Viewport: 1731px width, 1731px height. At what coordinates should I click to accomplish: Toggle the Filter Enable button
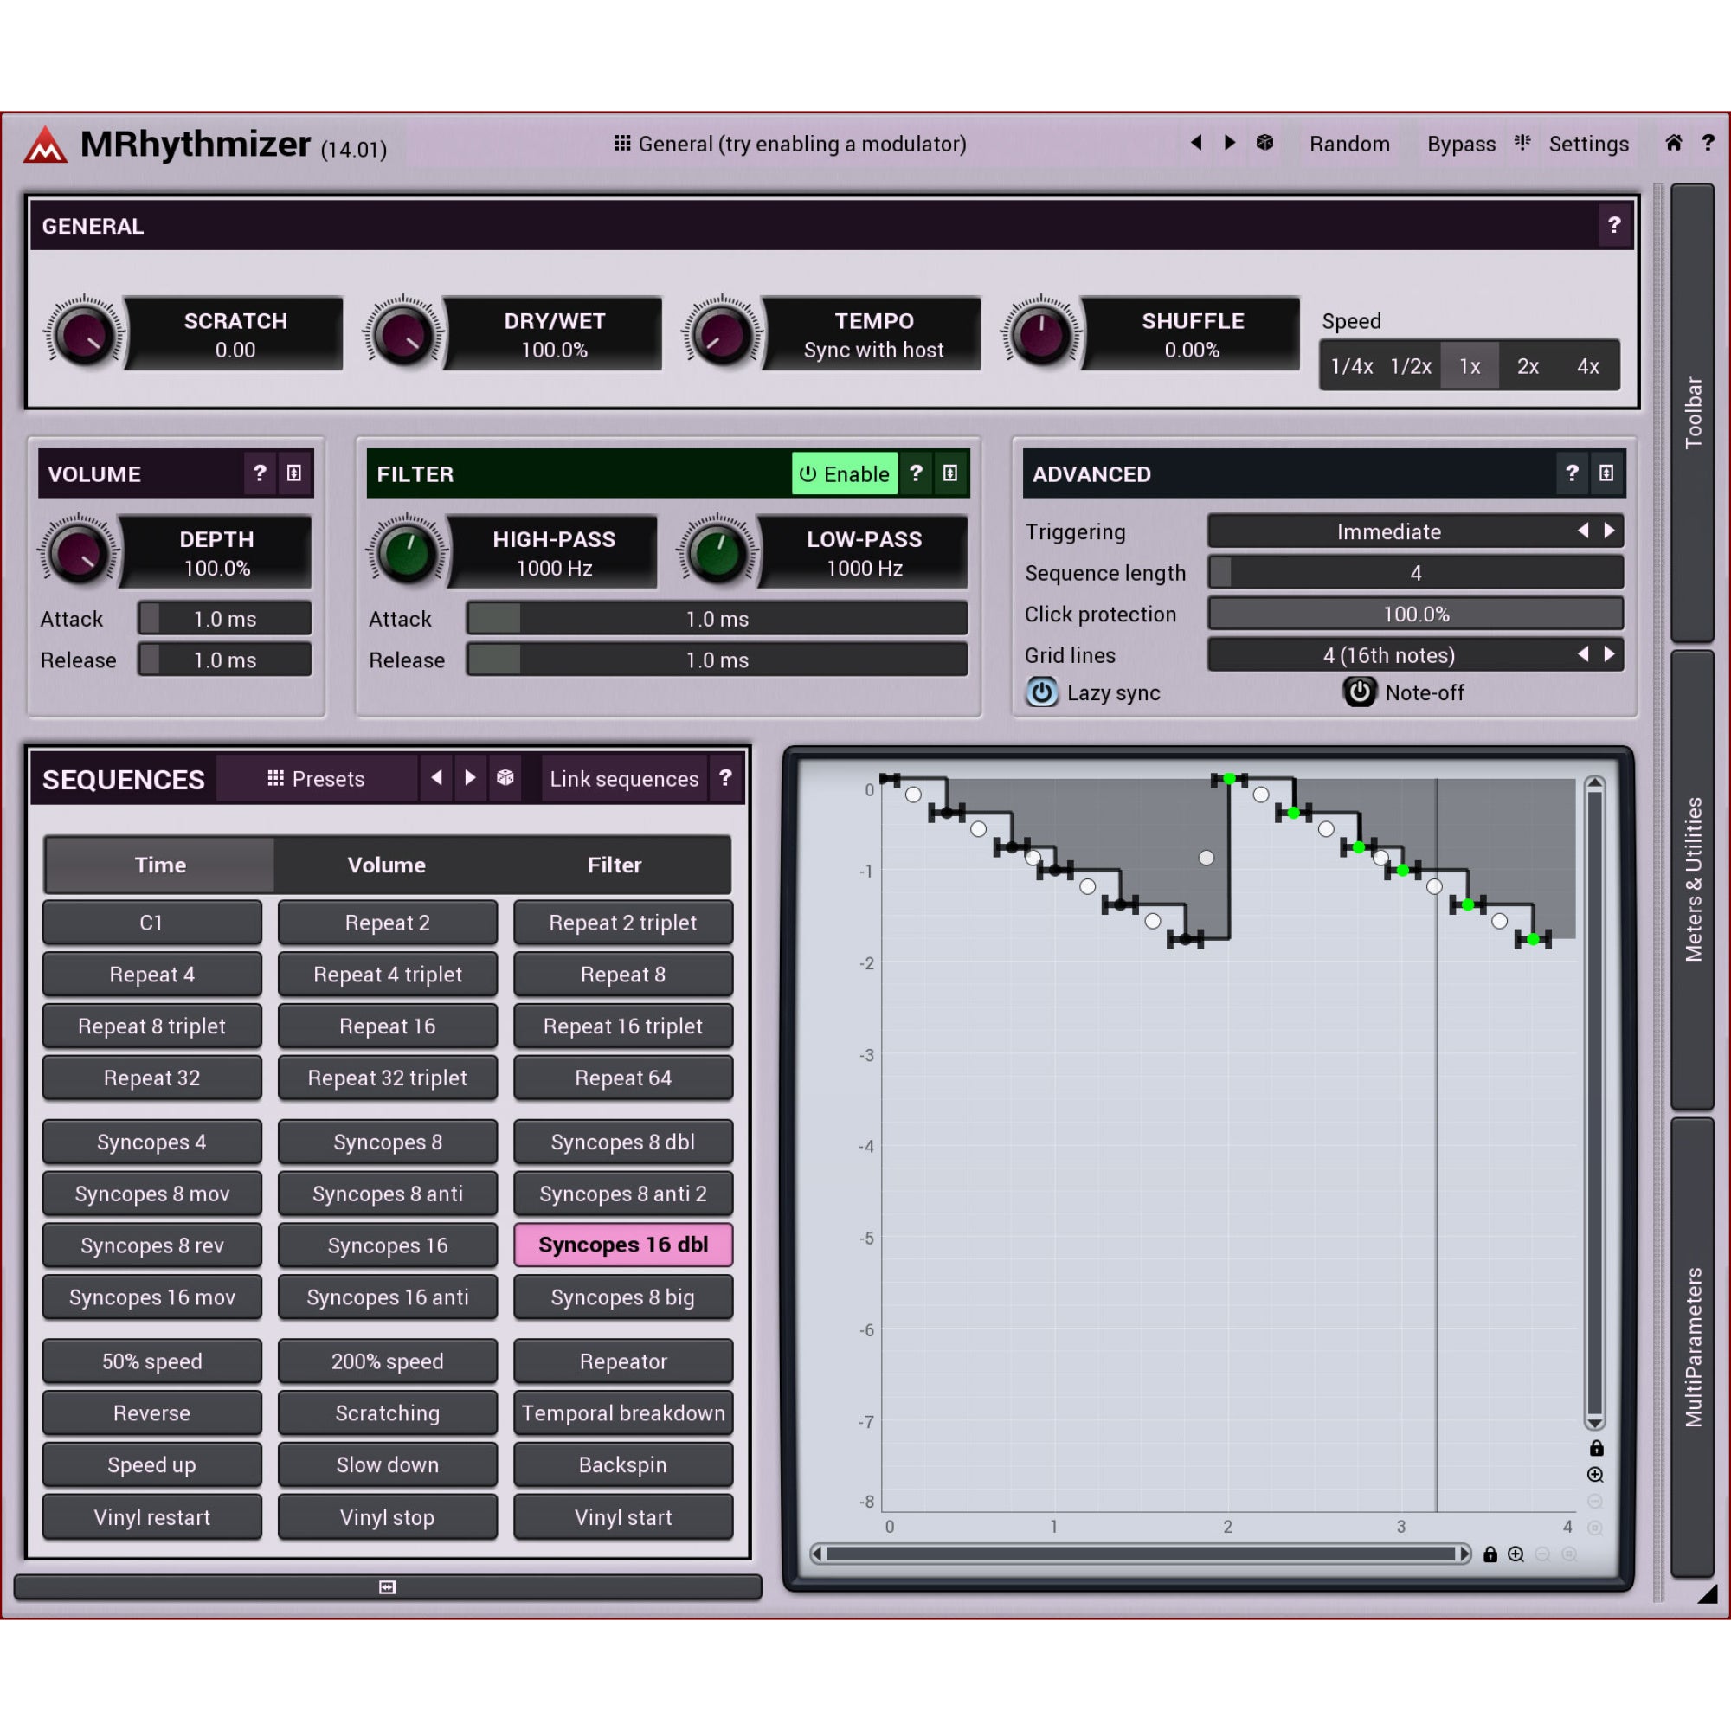point(844,473)
